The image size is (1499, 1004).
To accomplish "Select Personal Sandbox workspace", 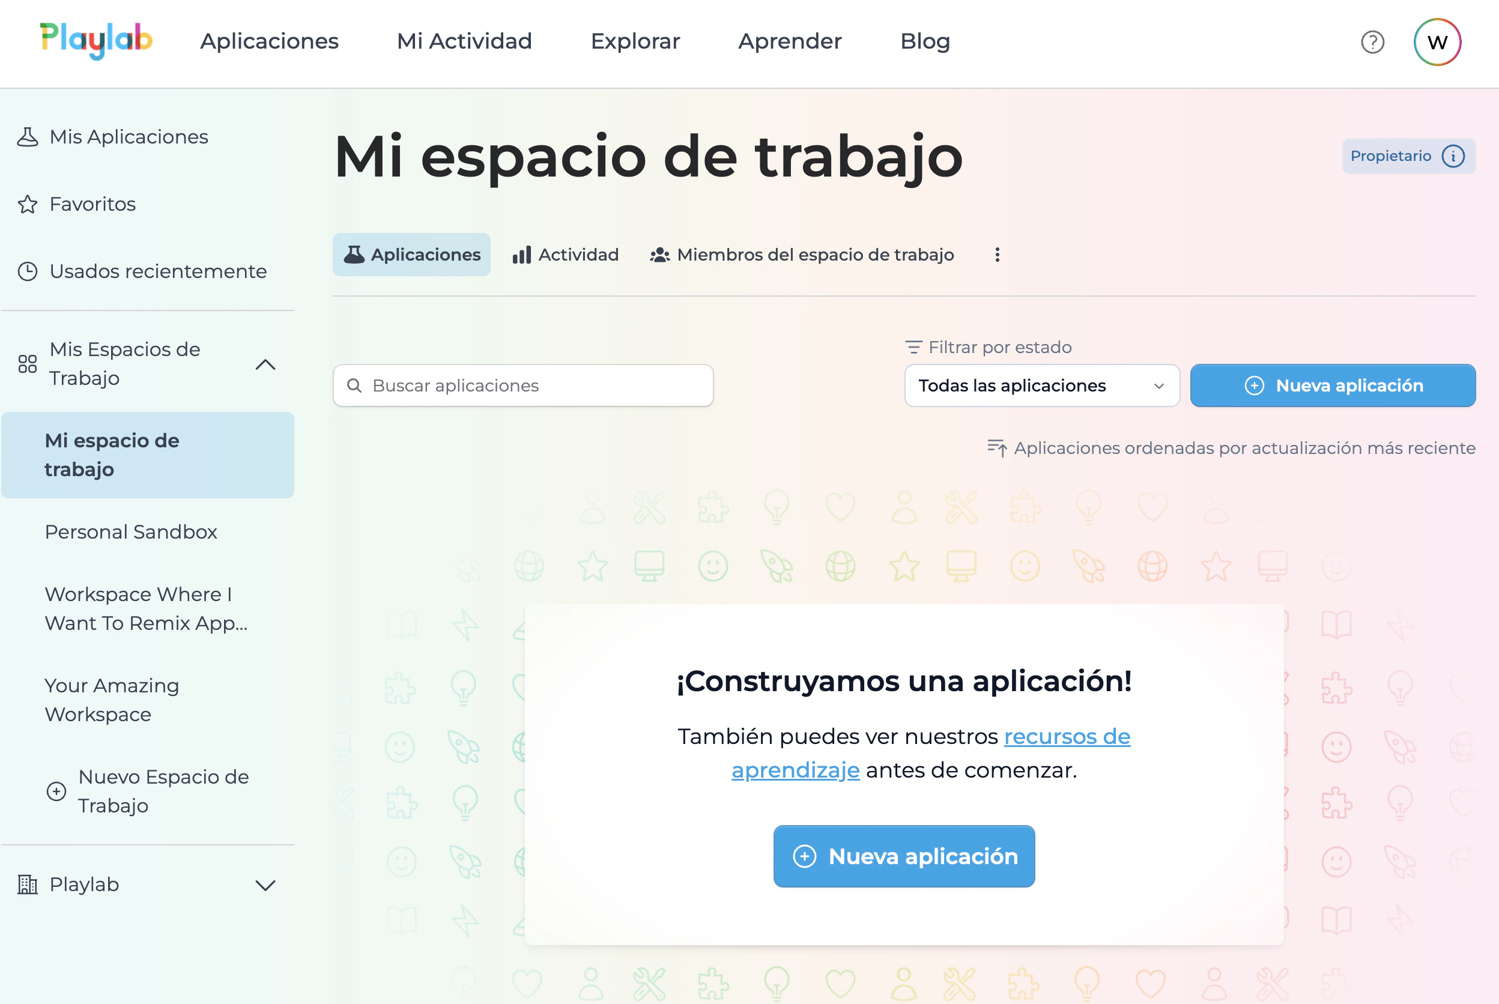I will (132, 532).
